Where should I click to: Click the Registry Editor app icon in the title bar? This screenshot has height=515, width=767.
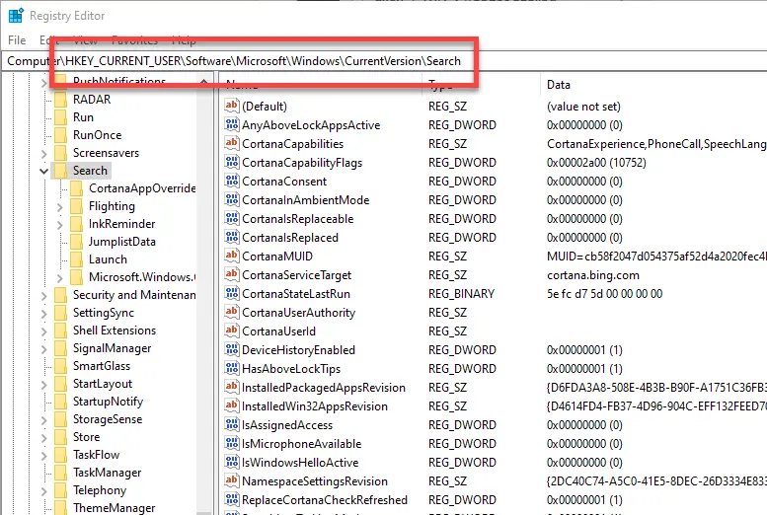16,16
